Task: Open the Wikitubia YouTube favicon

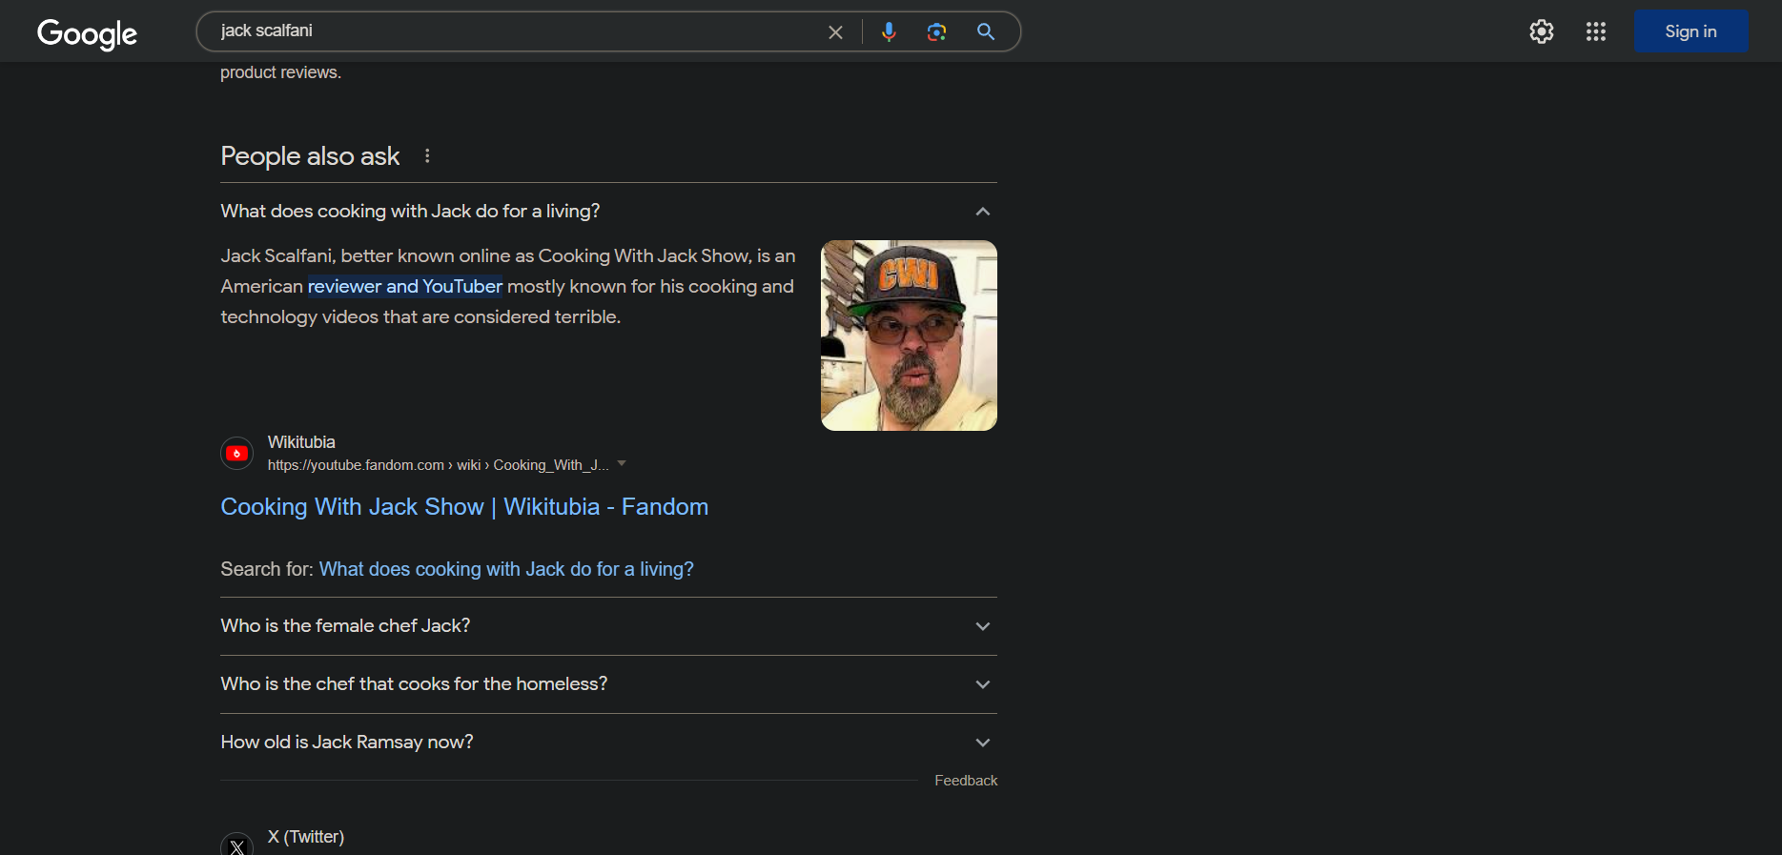Action: (x=237, y=453)
